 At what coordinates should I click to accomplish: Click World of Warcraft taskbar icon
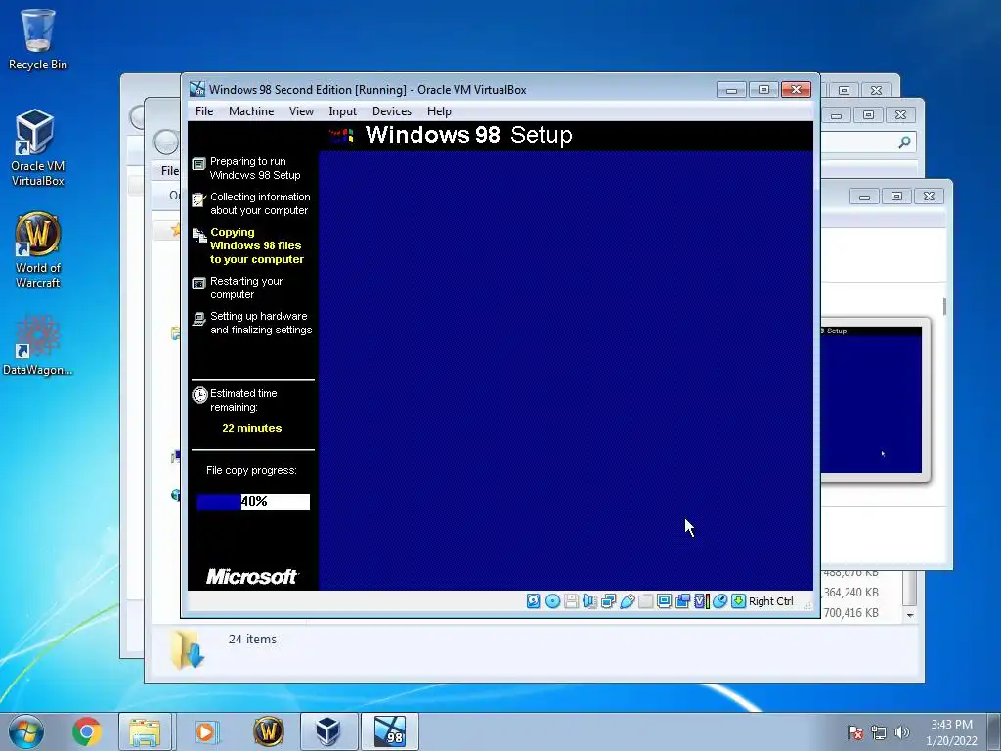pos(269,731)
